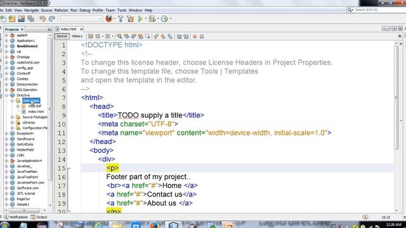Image resolution: width=406 pixels, height=228 pixels.
Task: Click the Last Edit icon in editor toolbar
Action: 91,36
